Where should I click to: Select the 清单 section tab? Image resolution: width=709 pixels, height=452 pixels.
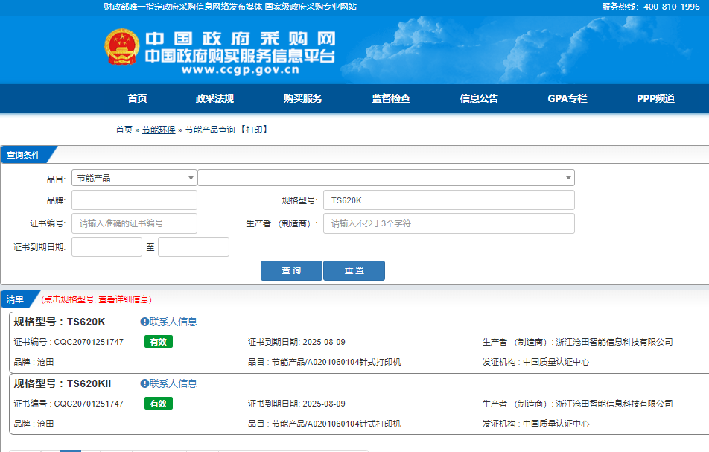pyautogui.click(x=17, y=299)
